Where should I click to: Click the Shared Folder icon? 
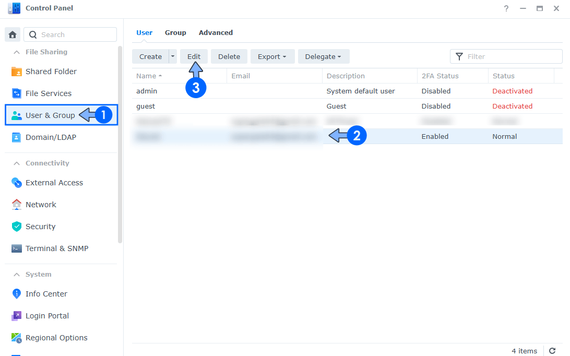[x=16, y=72]
